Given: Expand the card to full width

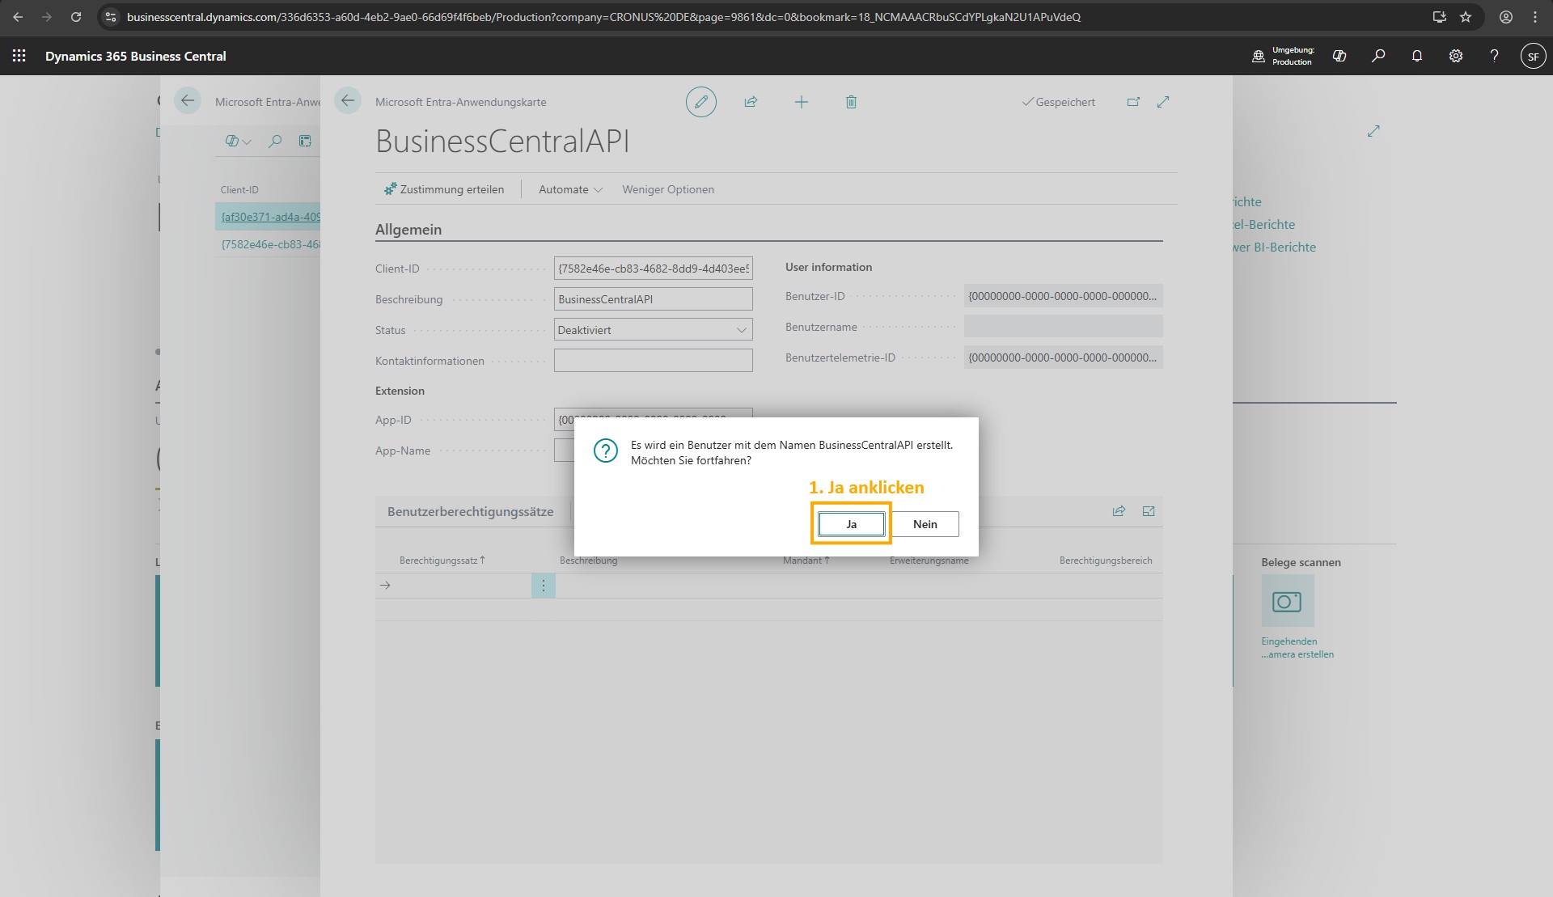Looking at the screenshot, I should [1163, 102].
